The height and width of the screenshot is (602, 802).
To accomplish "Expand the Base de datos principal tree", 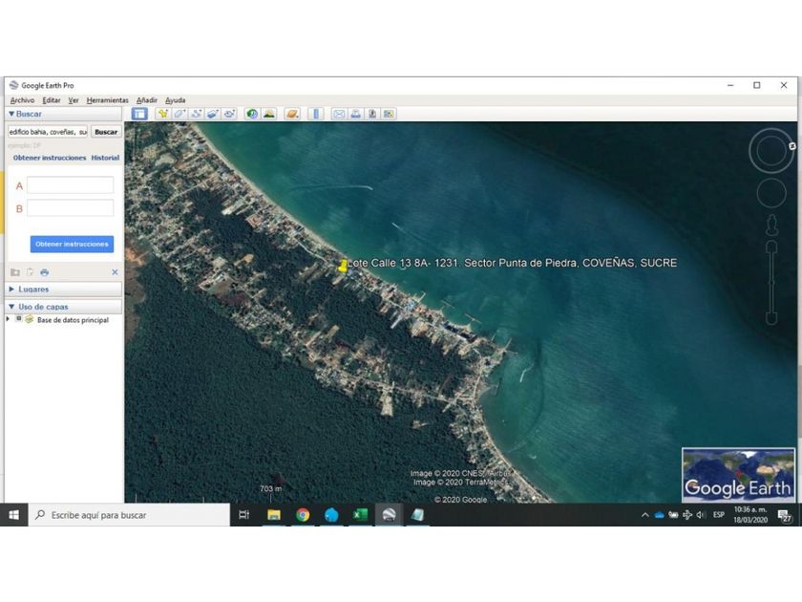I will (x=9, y=319).
